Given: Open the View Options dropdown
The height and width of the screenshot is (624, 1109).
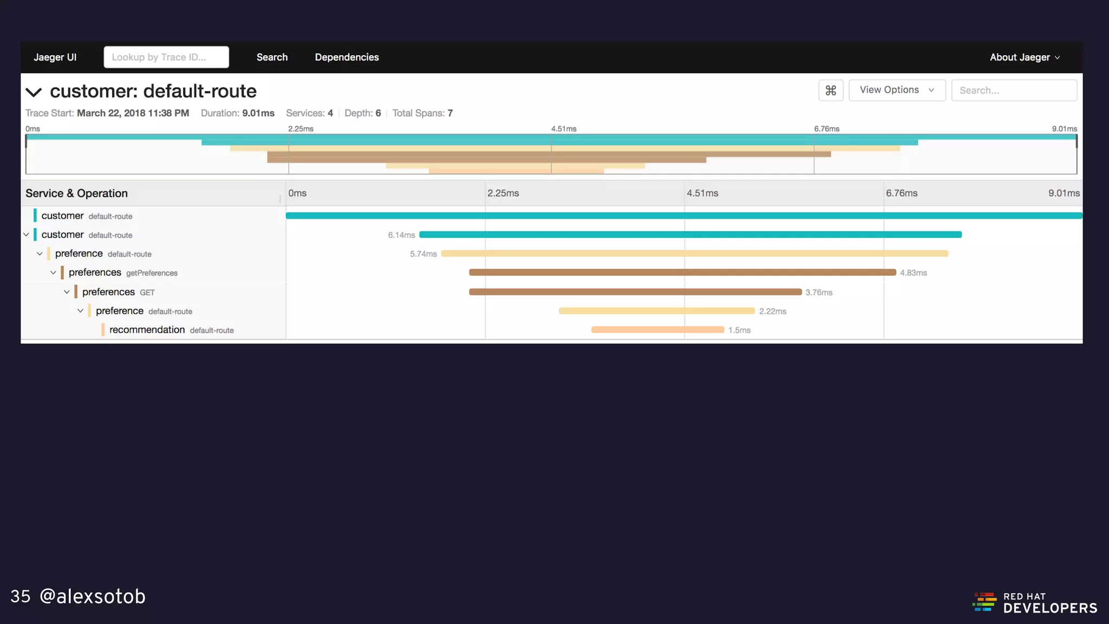Looking at the screenshot, I should pyautogui.click(x=897, y=90).
